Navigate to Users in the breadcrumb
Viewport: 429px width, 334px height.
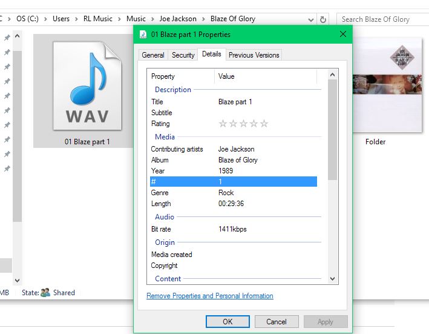(61, 19)
